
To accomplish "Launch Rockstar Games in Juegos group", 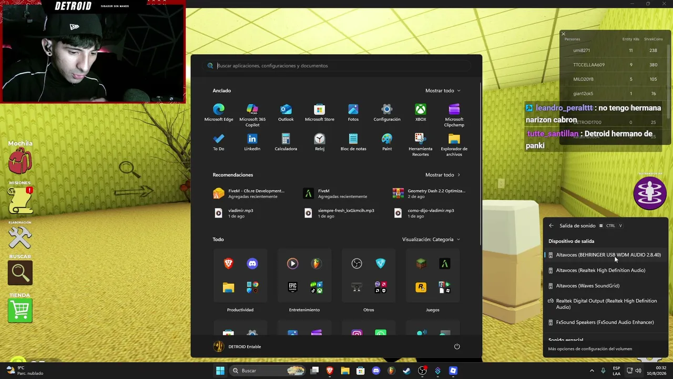I will click(421, 287).
